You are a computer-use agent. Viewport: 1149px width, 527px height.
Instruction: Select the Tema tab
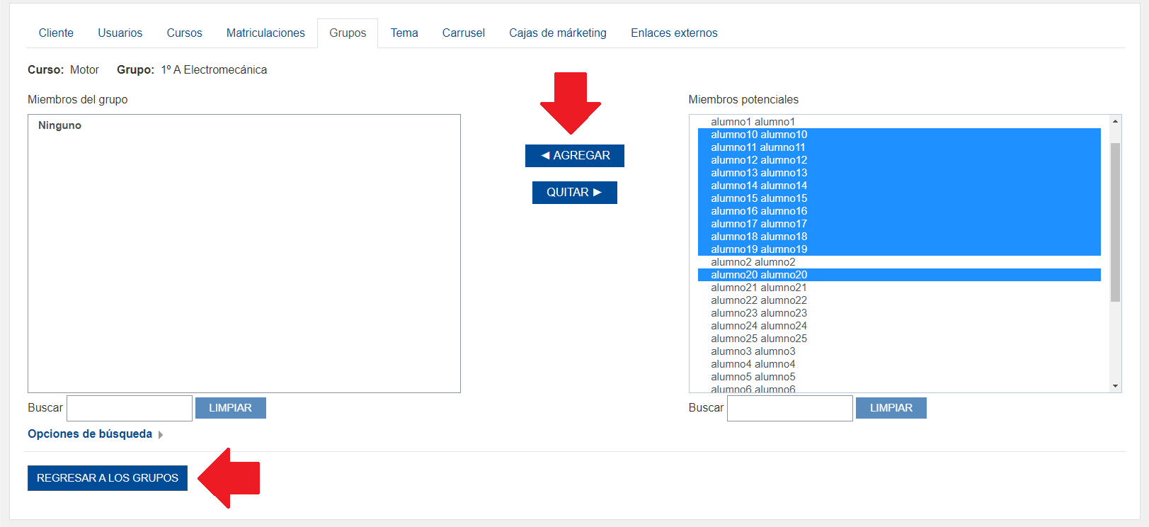pos(404,33)
